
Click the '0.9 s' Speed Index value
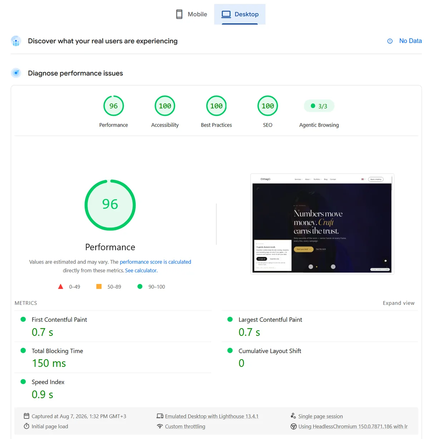point(43,394)
